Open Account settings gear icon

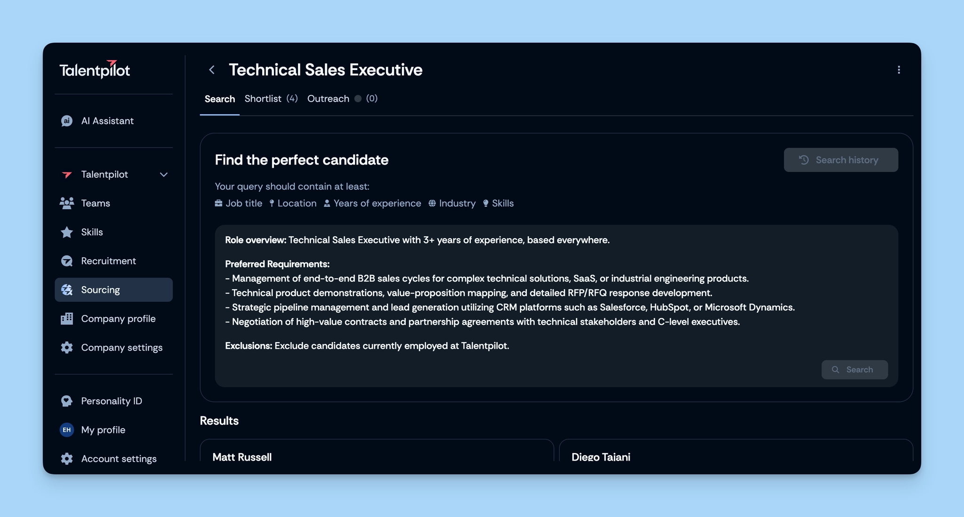67,459
